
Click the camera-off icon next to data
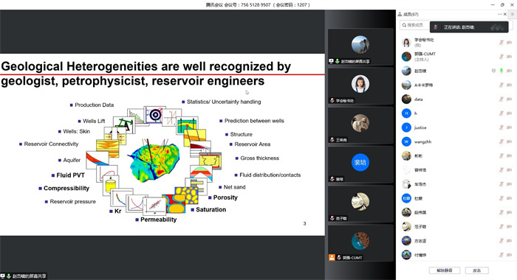click(x=510, y=99)
